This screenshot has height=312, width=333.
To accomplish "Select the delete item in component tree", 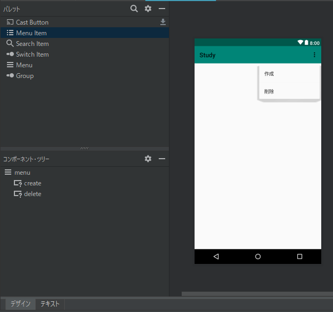I will click(32, 194).
